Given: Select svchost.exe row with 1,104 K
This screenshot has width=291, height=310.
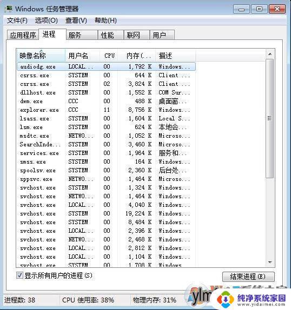Looking at the screenshot, I should 106,257.
